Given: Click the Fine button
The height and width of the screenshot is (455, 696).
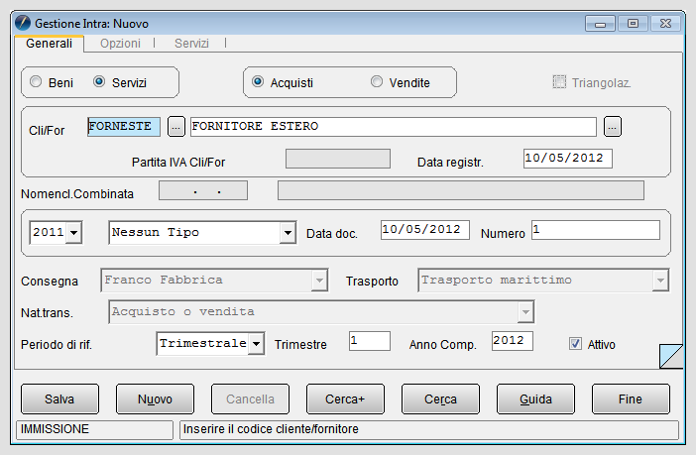Looking at the screenshot, I should point(631,399).
